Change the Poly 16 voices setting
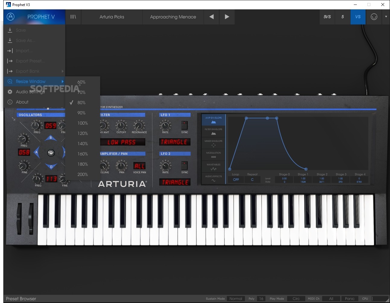This screenshot has height=303, width=390. tap(261, 299)
